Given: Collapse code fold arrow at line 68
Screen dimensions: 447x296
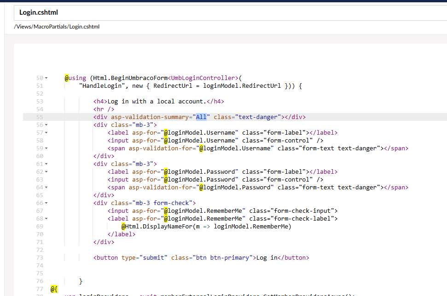Looking at the screenshot, I should pos(46,219).
